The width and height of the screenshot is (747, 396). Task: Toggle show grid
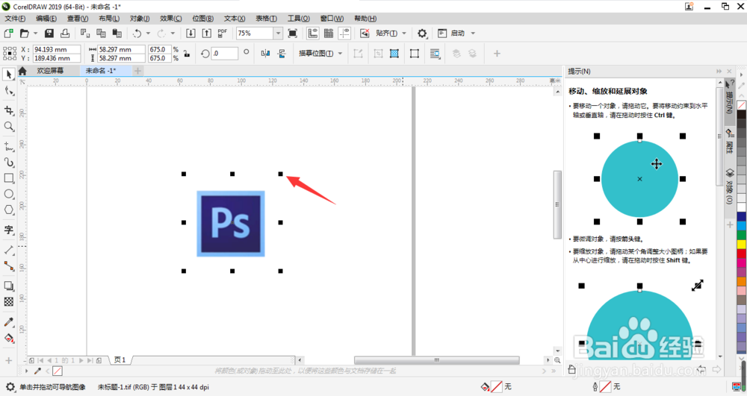[x=329, y=34]
